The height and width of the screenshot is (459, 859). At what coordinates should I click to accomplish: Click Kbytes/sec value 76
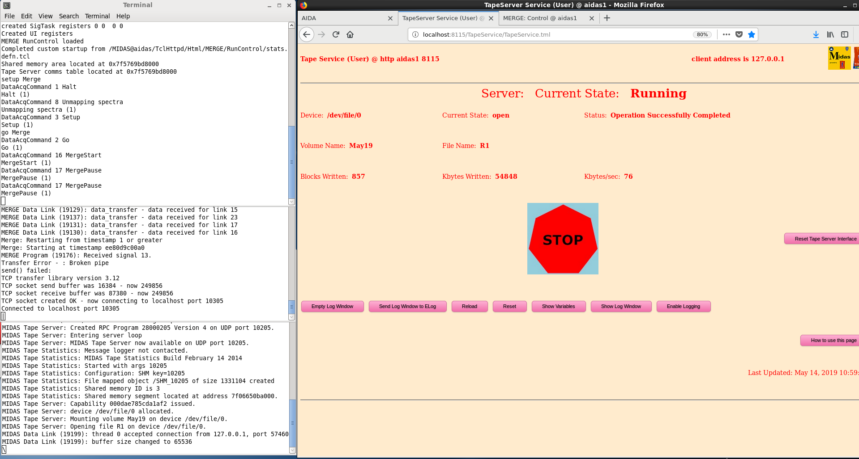click(628, 177)
